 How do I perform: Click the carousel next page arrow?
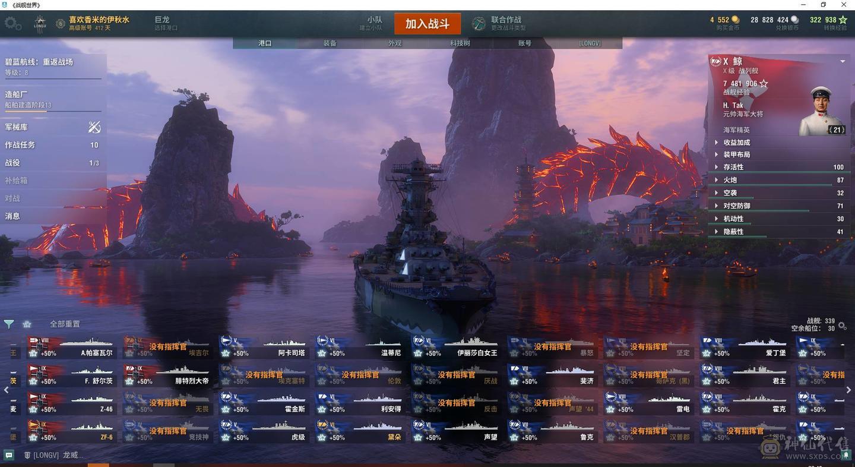coord(848,390)
